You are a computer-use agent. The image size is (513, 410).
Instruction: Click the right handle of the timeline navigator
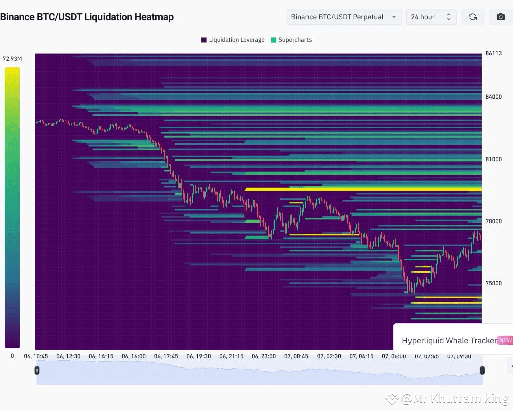tap(482, 370)
